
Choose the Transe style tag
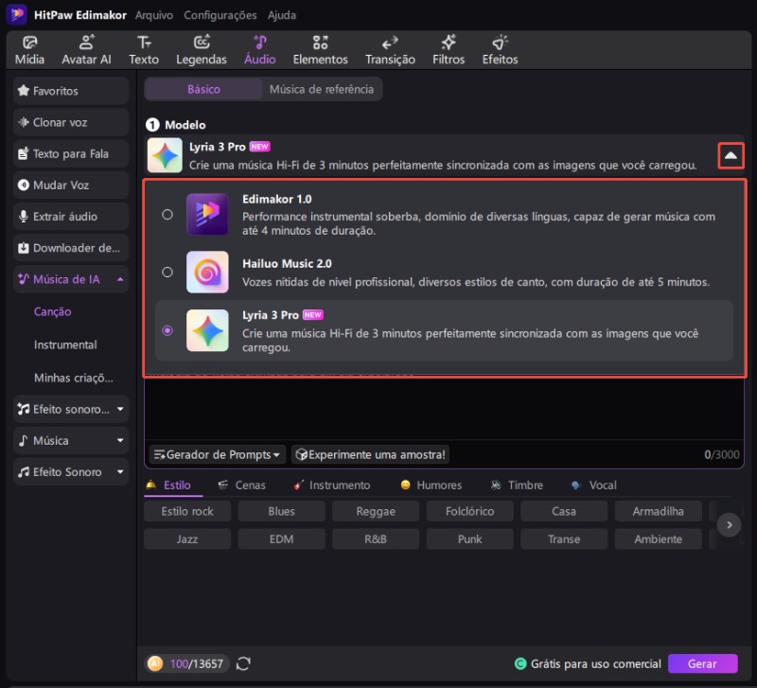click(x=564, y=539)
